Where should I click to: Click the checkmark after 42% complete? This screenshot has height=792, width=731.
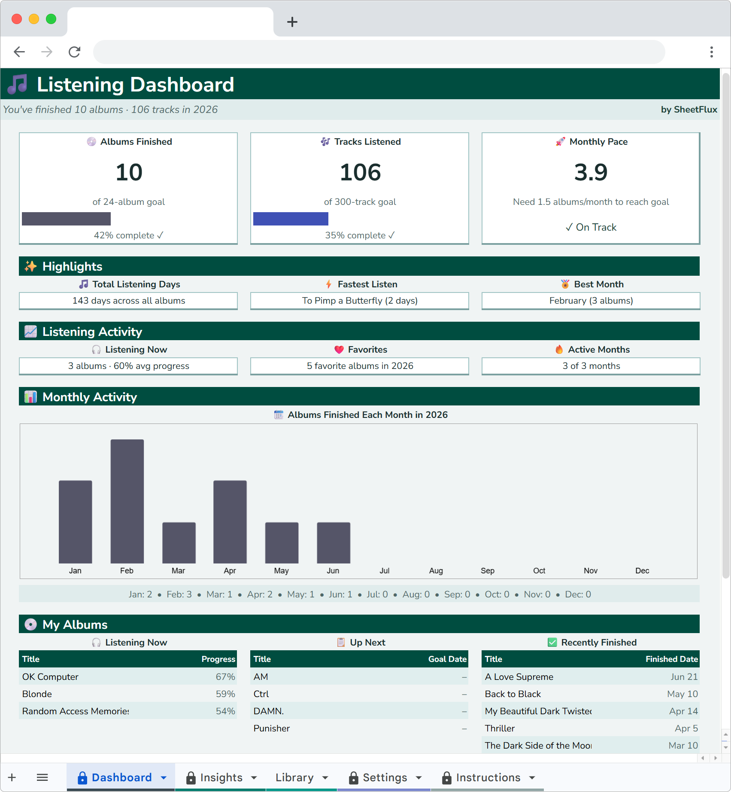tap(160, 235)
